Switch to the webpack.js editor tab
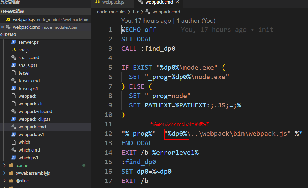The height and width of the screenshot is (188, 308). tap(113, 2)
